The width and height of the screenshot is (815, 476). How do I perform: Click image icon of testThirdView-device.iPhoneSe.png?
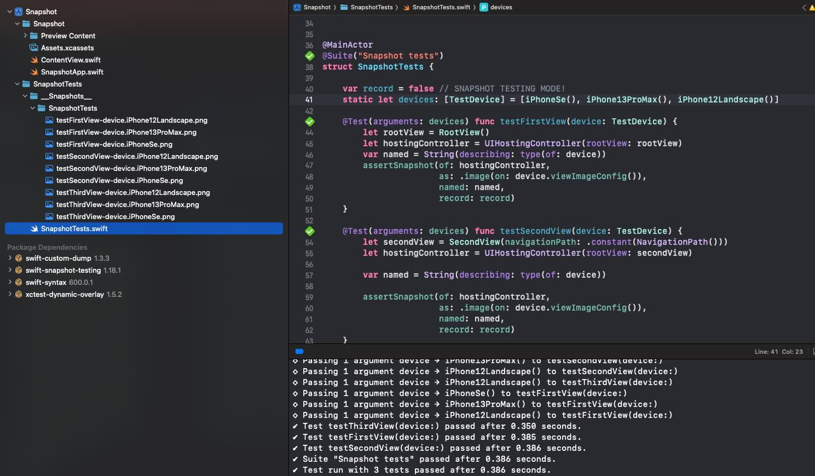(49, 216)
